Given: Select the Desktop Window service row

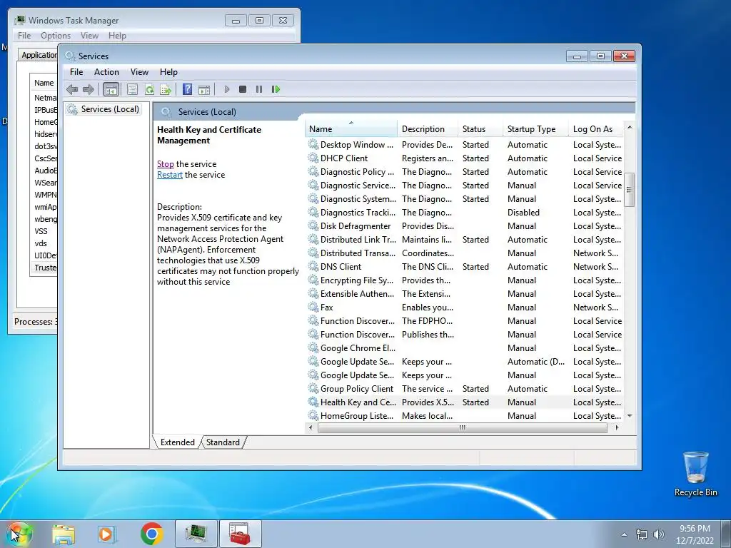Looking at the screenshot, I should pos(465,144).
